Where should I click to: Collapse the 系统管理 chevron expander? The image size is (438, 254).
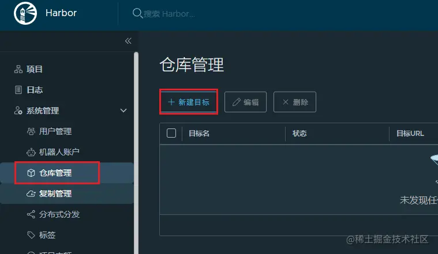tap(123, 111)
